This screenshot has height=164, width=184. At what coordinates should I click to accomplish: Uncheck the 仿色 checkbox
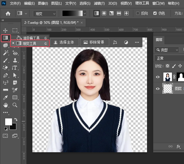point(155,13)
